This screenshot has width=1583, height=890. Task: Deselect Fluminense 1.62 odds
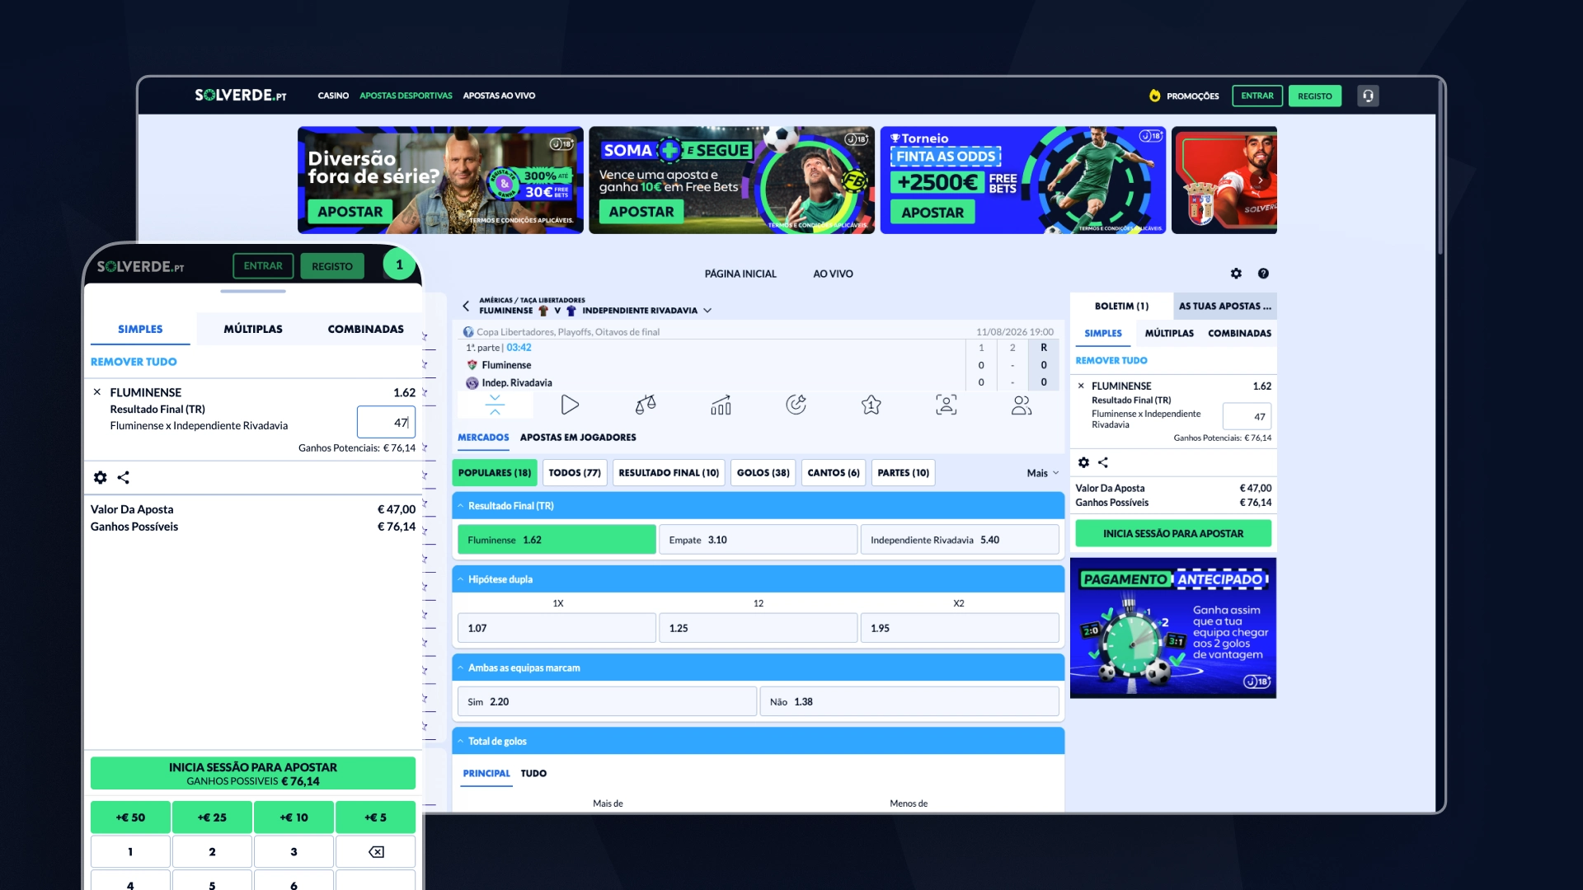[557, 540]
